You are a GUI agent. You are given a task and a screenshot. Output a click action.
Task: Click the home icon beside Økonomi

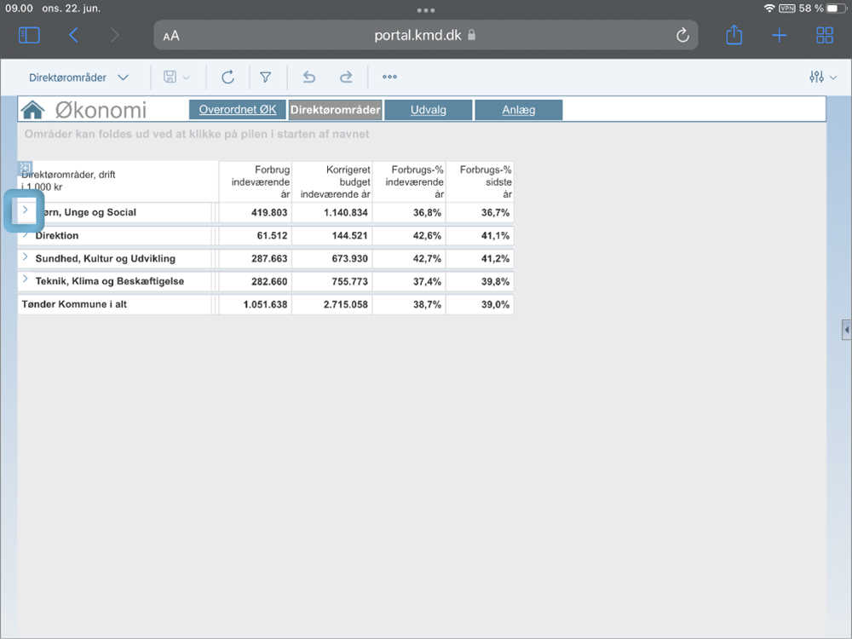[x=32, y=110]
